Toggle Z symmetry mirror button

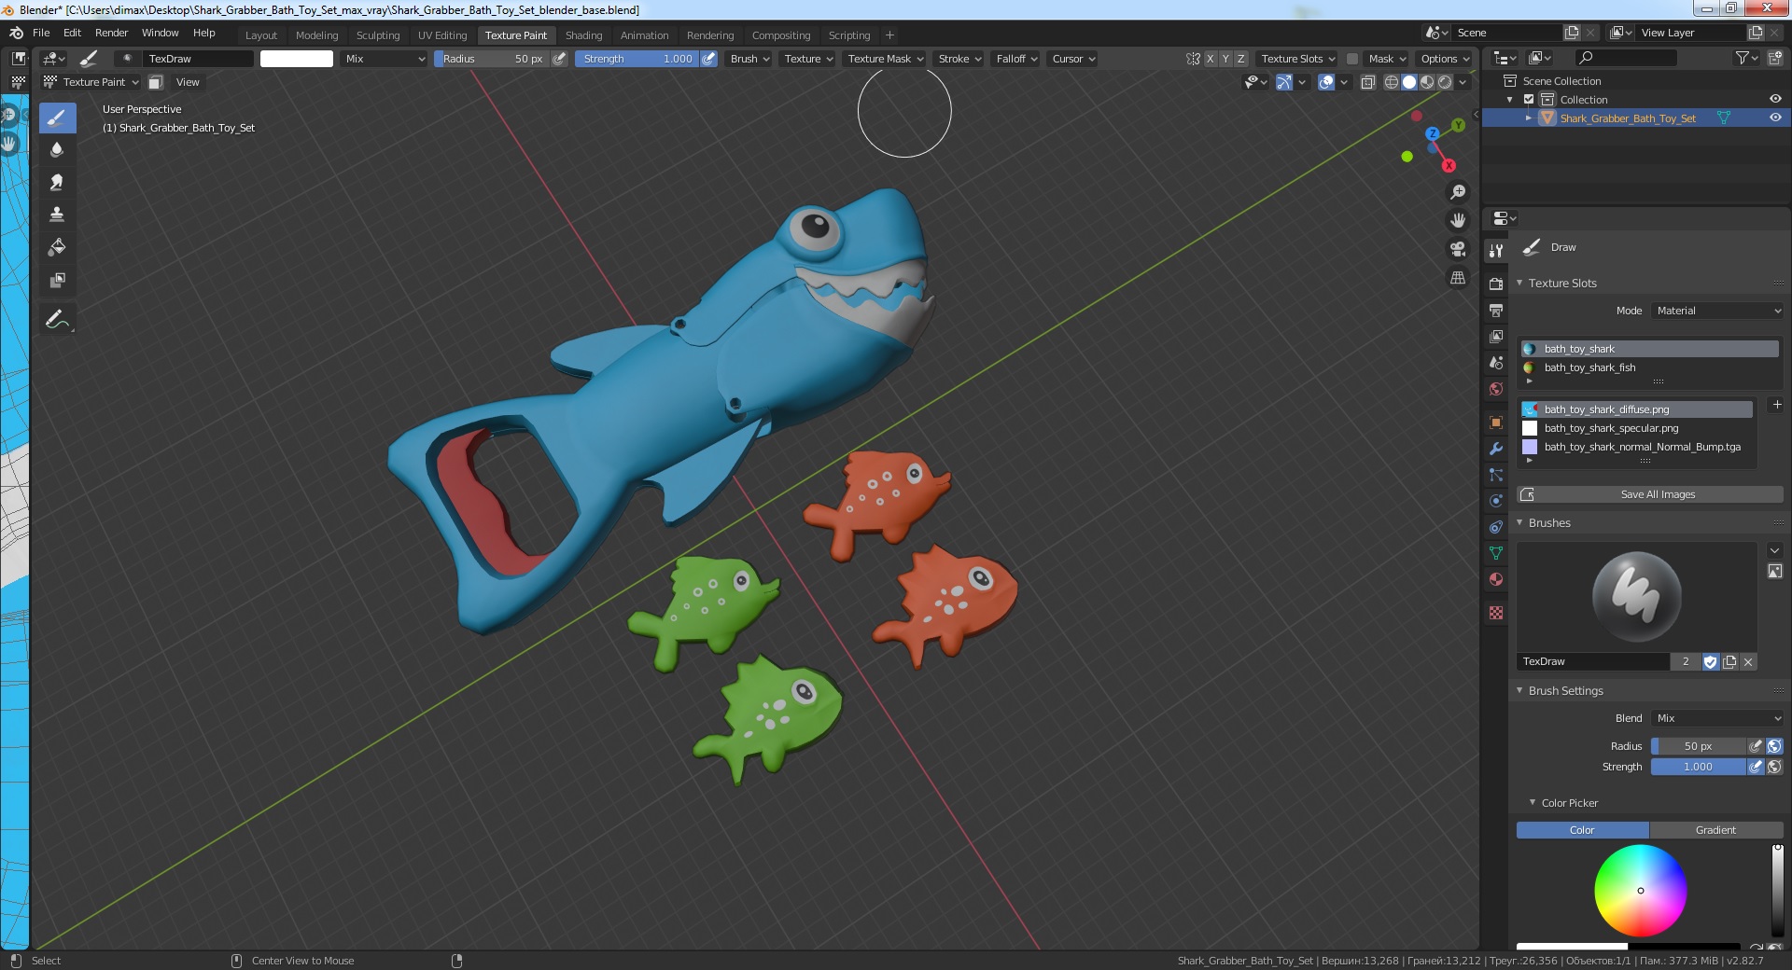point(1240,59)
